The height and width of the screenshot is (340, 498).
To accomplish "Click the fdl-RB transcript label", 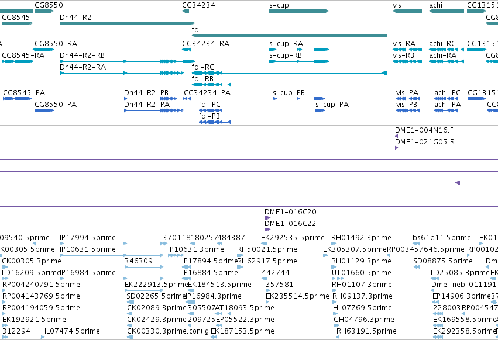I will (x=202, y=79).
